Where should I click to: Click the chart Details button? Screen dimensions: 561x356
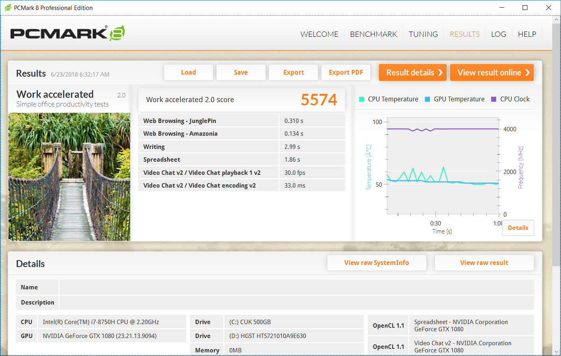(518, 228)
